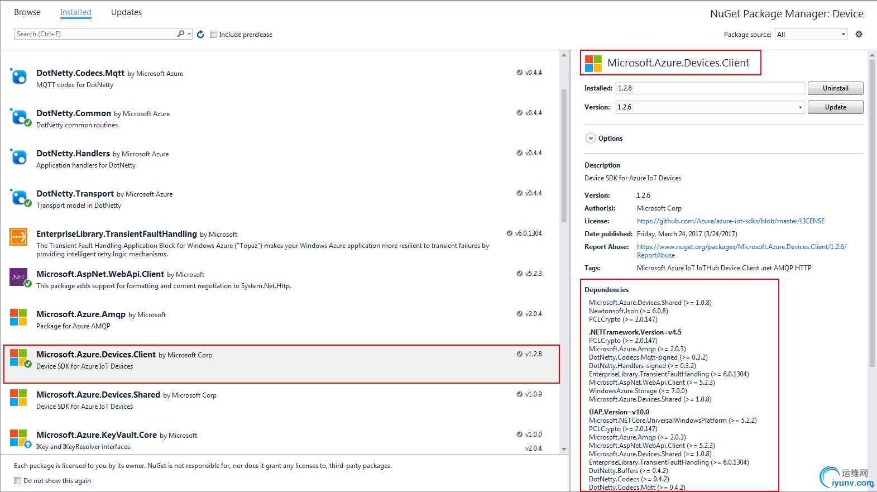The width and height of the screenshot is (877, 492).
Task: Click the Date published value
Action: [x=687, y=234]
